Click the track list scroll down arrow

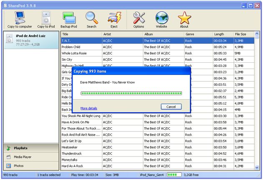pos(257,167)
